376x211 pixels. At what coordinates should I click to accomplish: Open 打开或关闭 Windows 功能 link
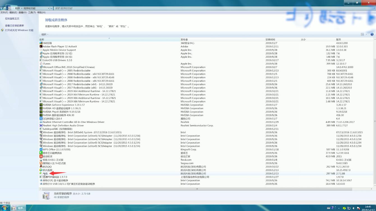(19, 30)
